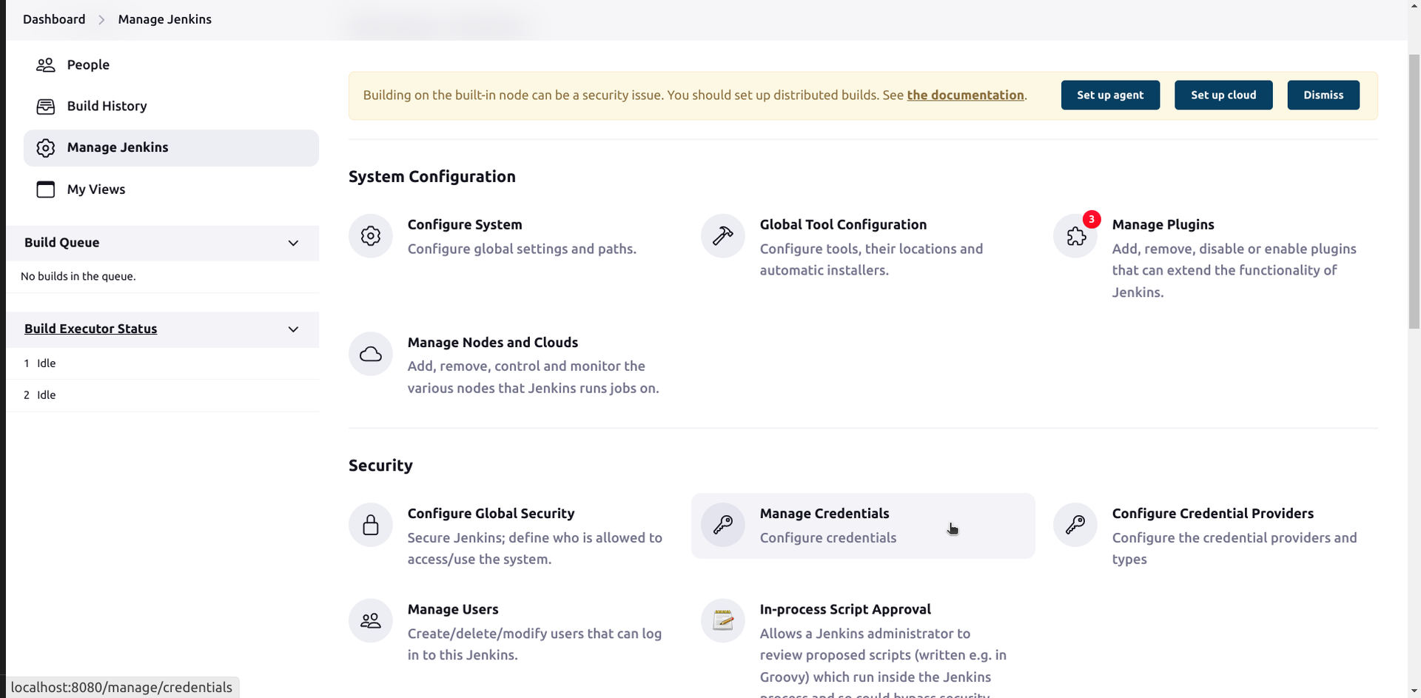Open Manage Plugins title link
The image size is (1421, 698).
click(1163, 225)
